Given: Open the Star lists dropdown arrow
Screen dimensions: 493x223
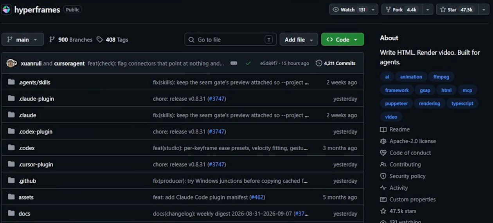Looking at the screenshot, I should click(484, 9).
